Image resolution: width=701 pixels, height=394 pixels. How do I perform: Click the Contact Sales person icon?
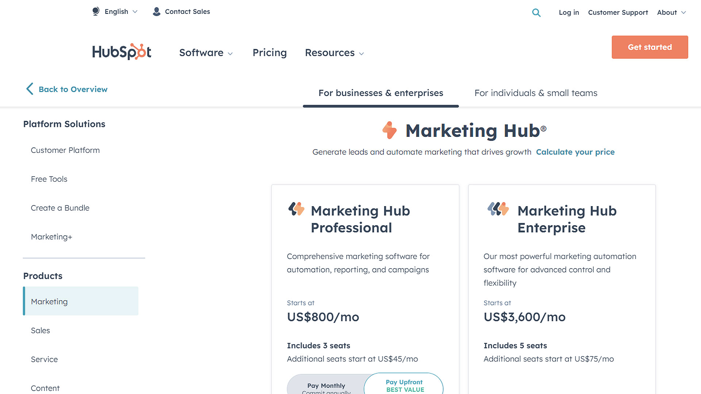157,12
